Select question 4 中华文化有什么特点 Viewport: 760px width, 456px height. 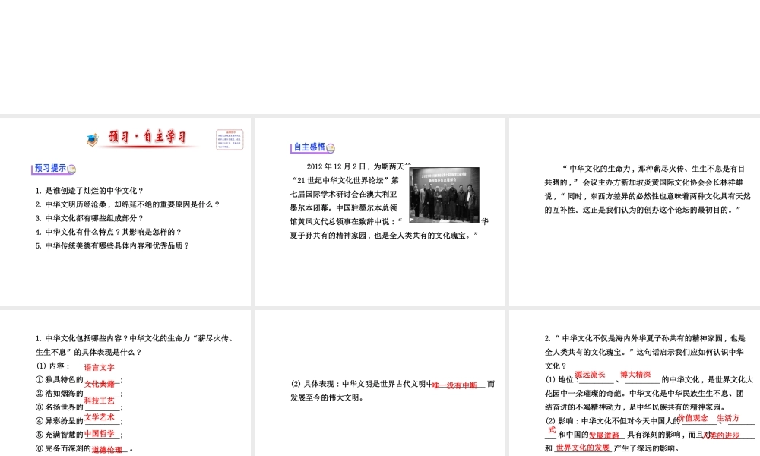[x=109, y=232]
